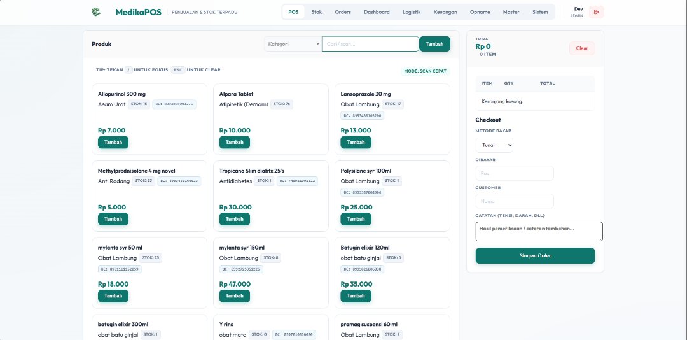Click the Lansoprazole 30 mg product name

pos(366,94)
